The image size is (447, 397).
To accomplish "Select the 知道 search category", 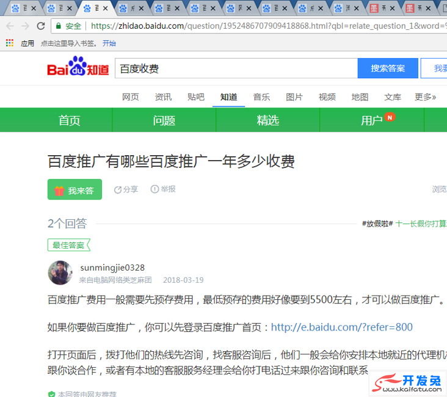I will coord(228,97).
